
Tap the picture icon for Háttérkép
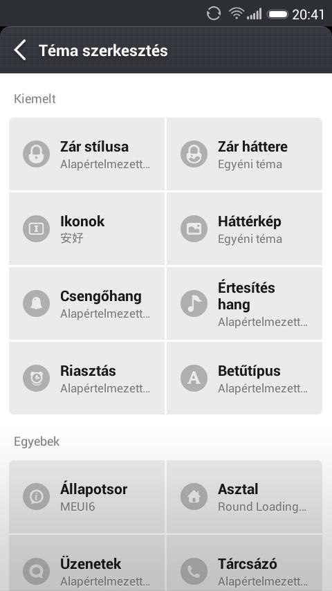[194, 229]
